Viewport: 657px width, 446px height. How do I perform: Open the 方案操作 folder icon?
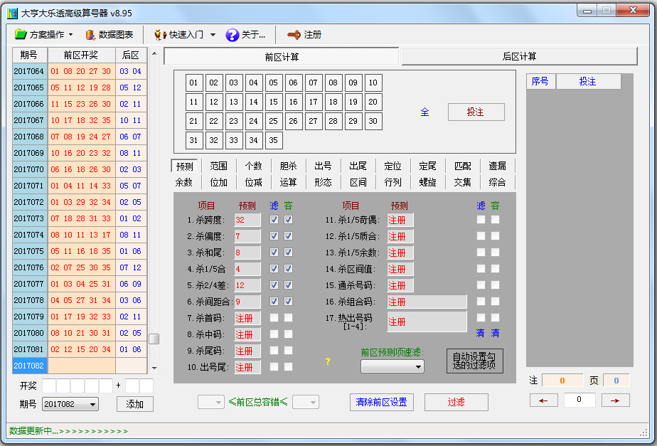click(x=21, y=34)
